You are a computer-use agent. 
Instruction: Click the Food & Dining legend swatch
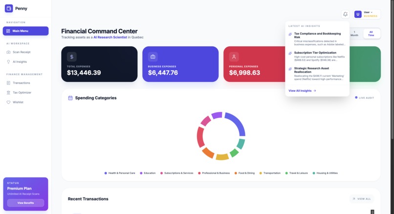(x=236, y=173)
